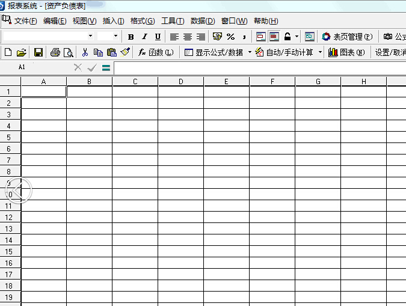Select row 15 header

point(9,251)
